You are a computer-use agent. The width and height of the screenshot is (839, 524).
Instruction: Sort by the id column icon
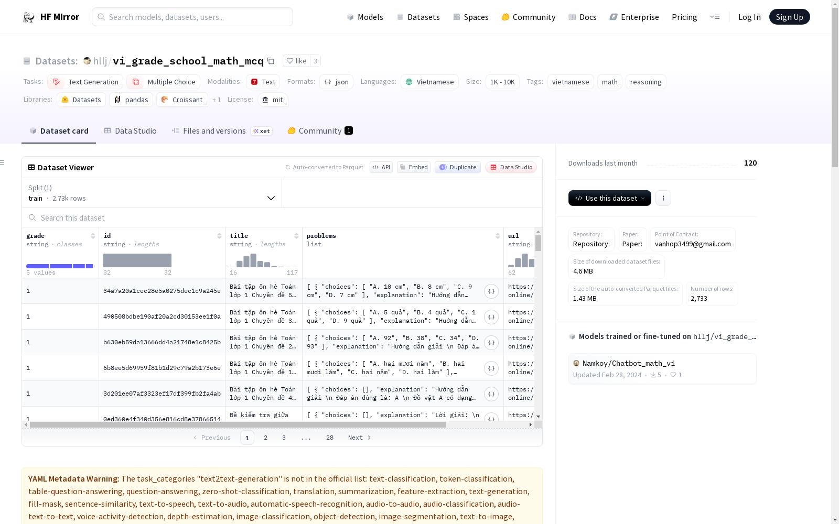tap(219, 236)
